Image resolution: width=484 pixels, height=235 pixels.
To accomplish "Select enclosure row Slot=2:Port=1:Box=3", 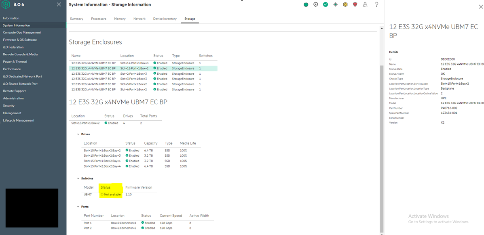I will point(143,74).
